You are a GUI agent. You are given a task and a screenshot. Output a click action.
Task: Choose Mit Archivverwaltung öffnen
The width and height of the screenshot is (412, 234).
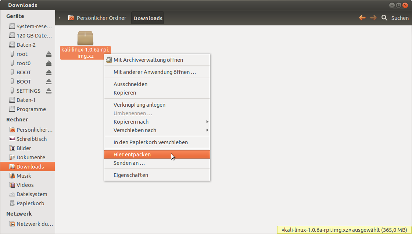(157, 60)
